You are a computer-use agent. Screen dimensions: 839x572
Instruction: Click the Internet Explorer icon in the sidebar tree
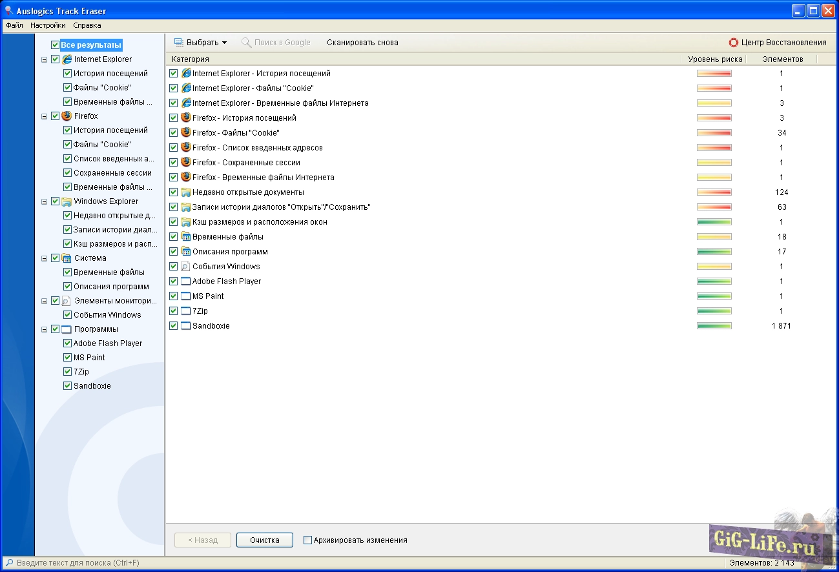pos(67,59)
